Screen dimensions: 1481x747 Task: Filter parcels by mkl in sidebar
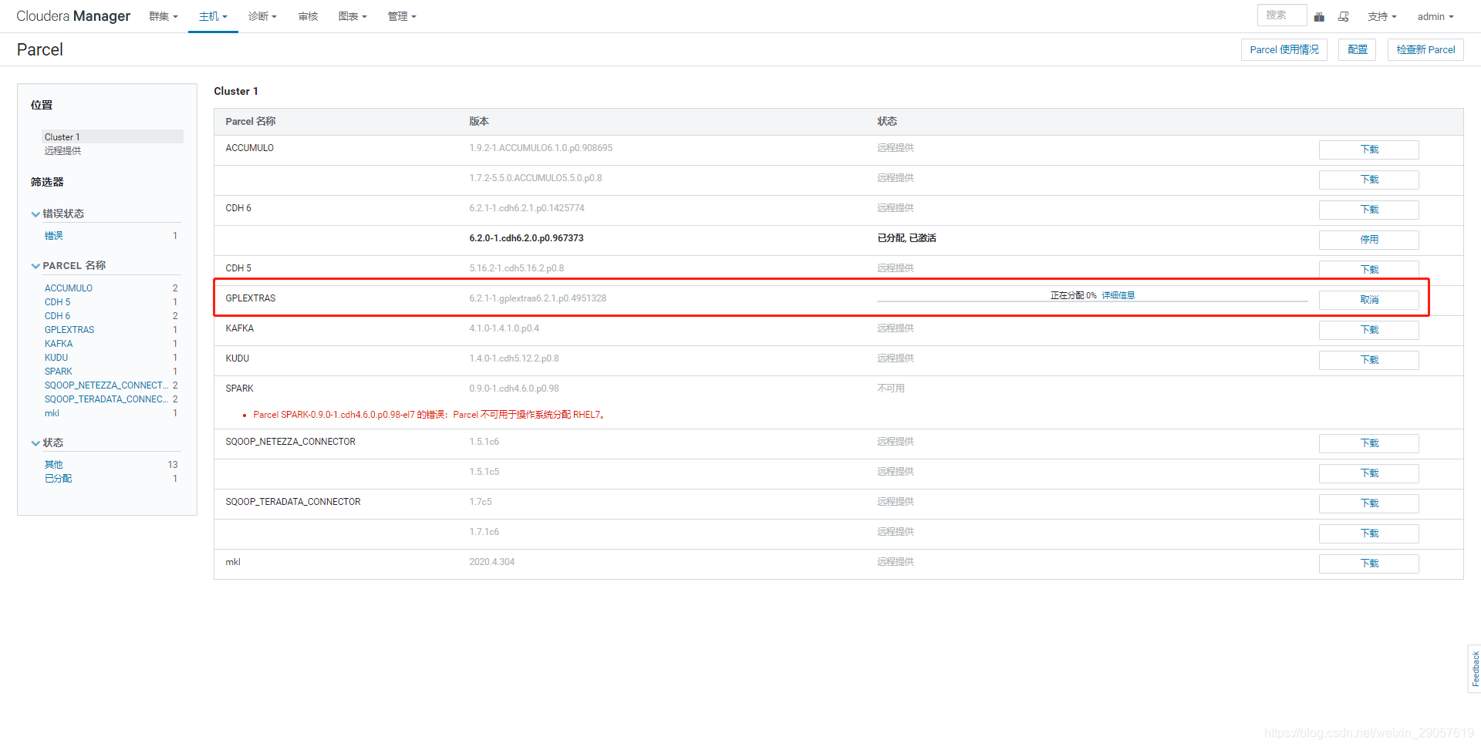click(x=52, y=413)
